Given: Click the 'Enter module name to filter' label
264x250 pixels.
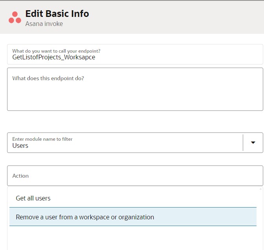Looking at the screenshot, I should coord(42,139).
